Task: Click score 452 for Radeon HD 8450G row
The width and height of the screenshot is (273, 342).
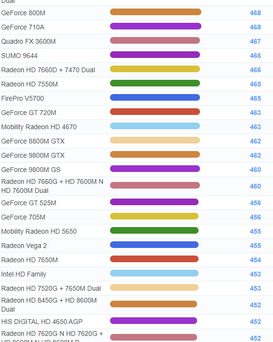Action: 255,305
